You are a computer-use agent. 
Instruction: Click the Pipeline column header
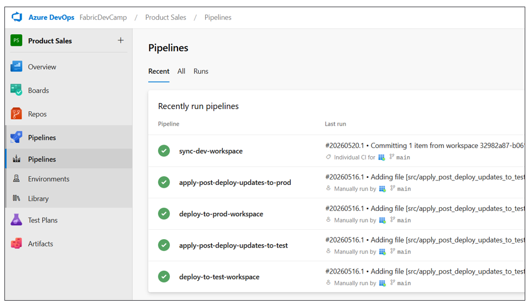click(x=169, y=124)
